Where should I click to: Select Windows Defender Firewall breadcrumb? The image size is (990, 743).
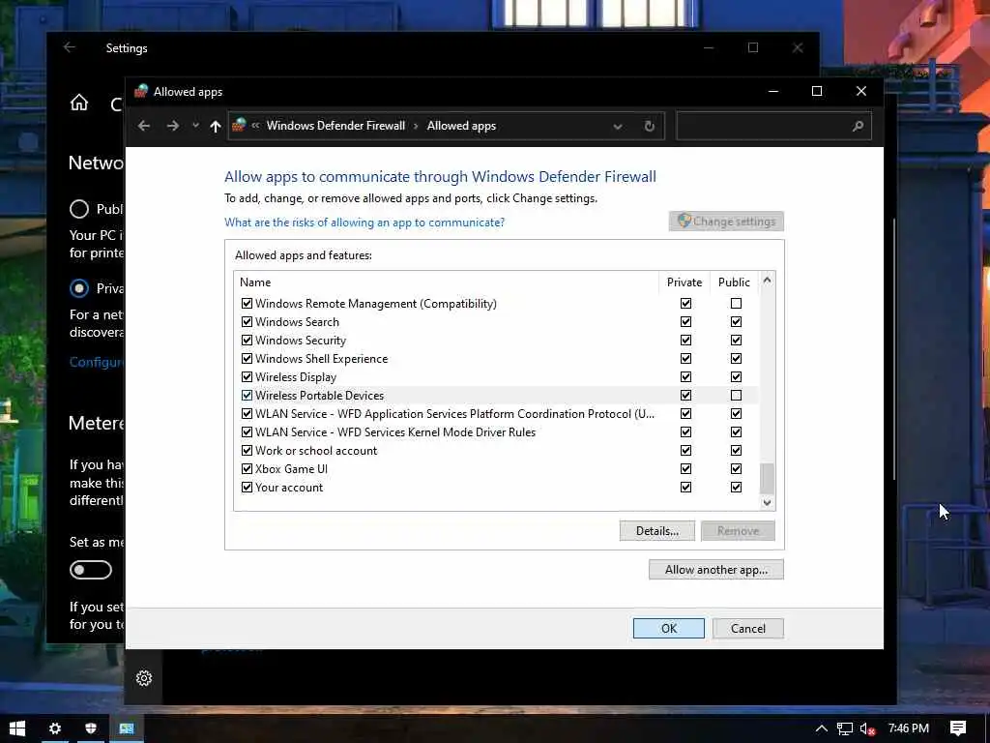point(335,126)
